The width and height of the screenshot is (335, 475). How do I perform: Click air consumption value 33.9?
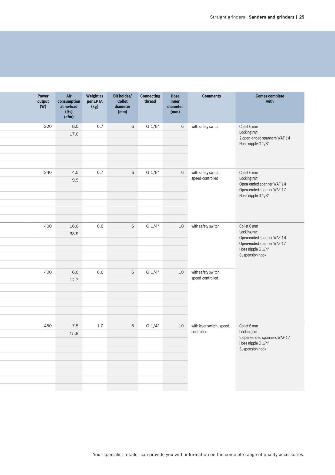[74, 234]
